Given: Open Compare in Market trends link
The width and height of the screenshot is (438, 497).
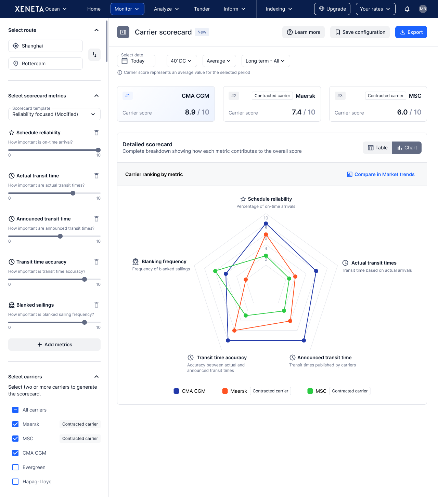Looking at the screenshot, I should tap(381, 174).
